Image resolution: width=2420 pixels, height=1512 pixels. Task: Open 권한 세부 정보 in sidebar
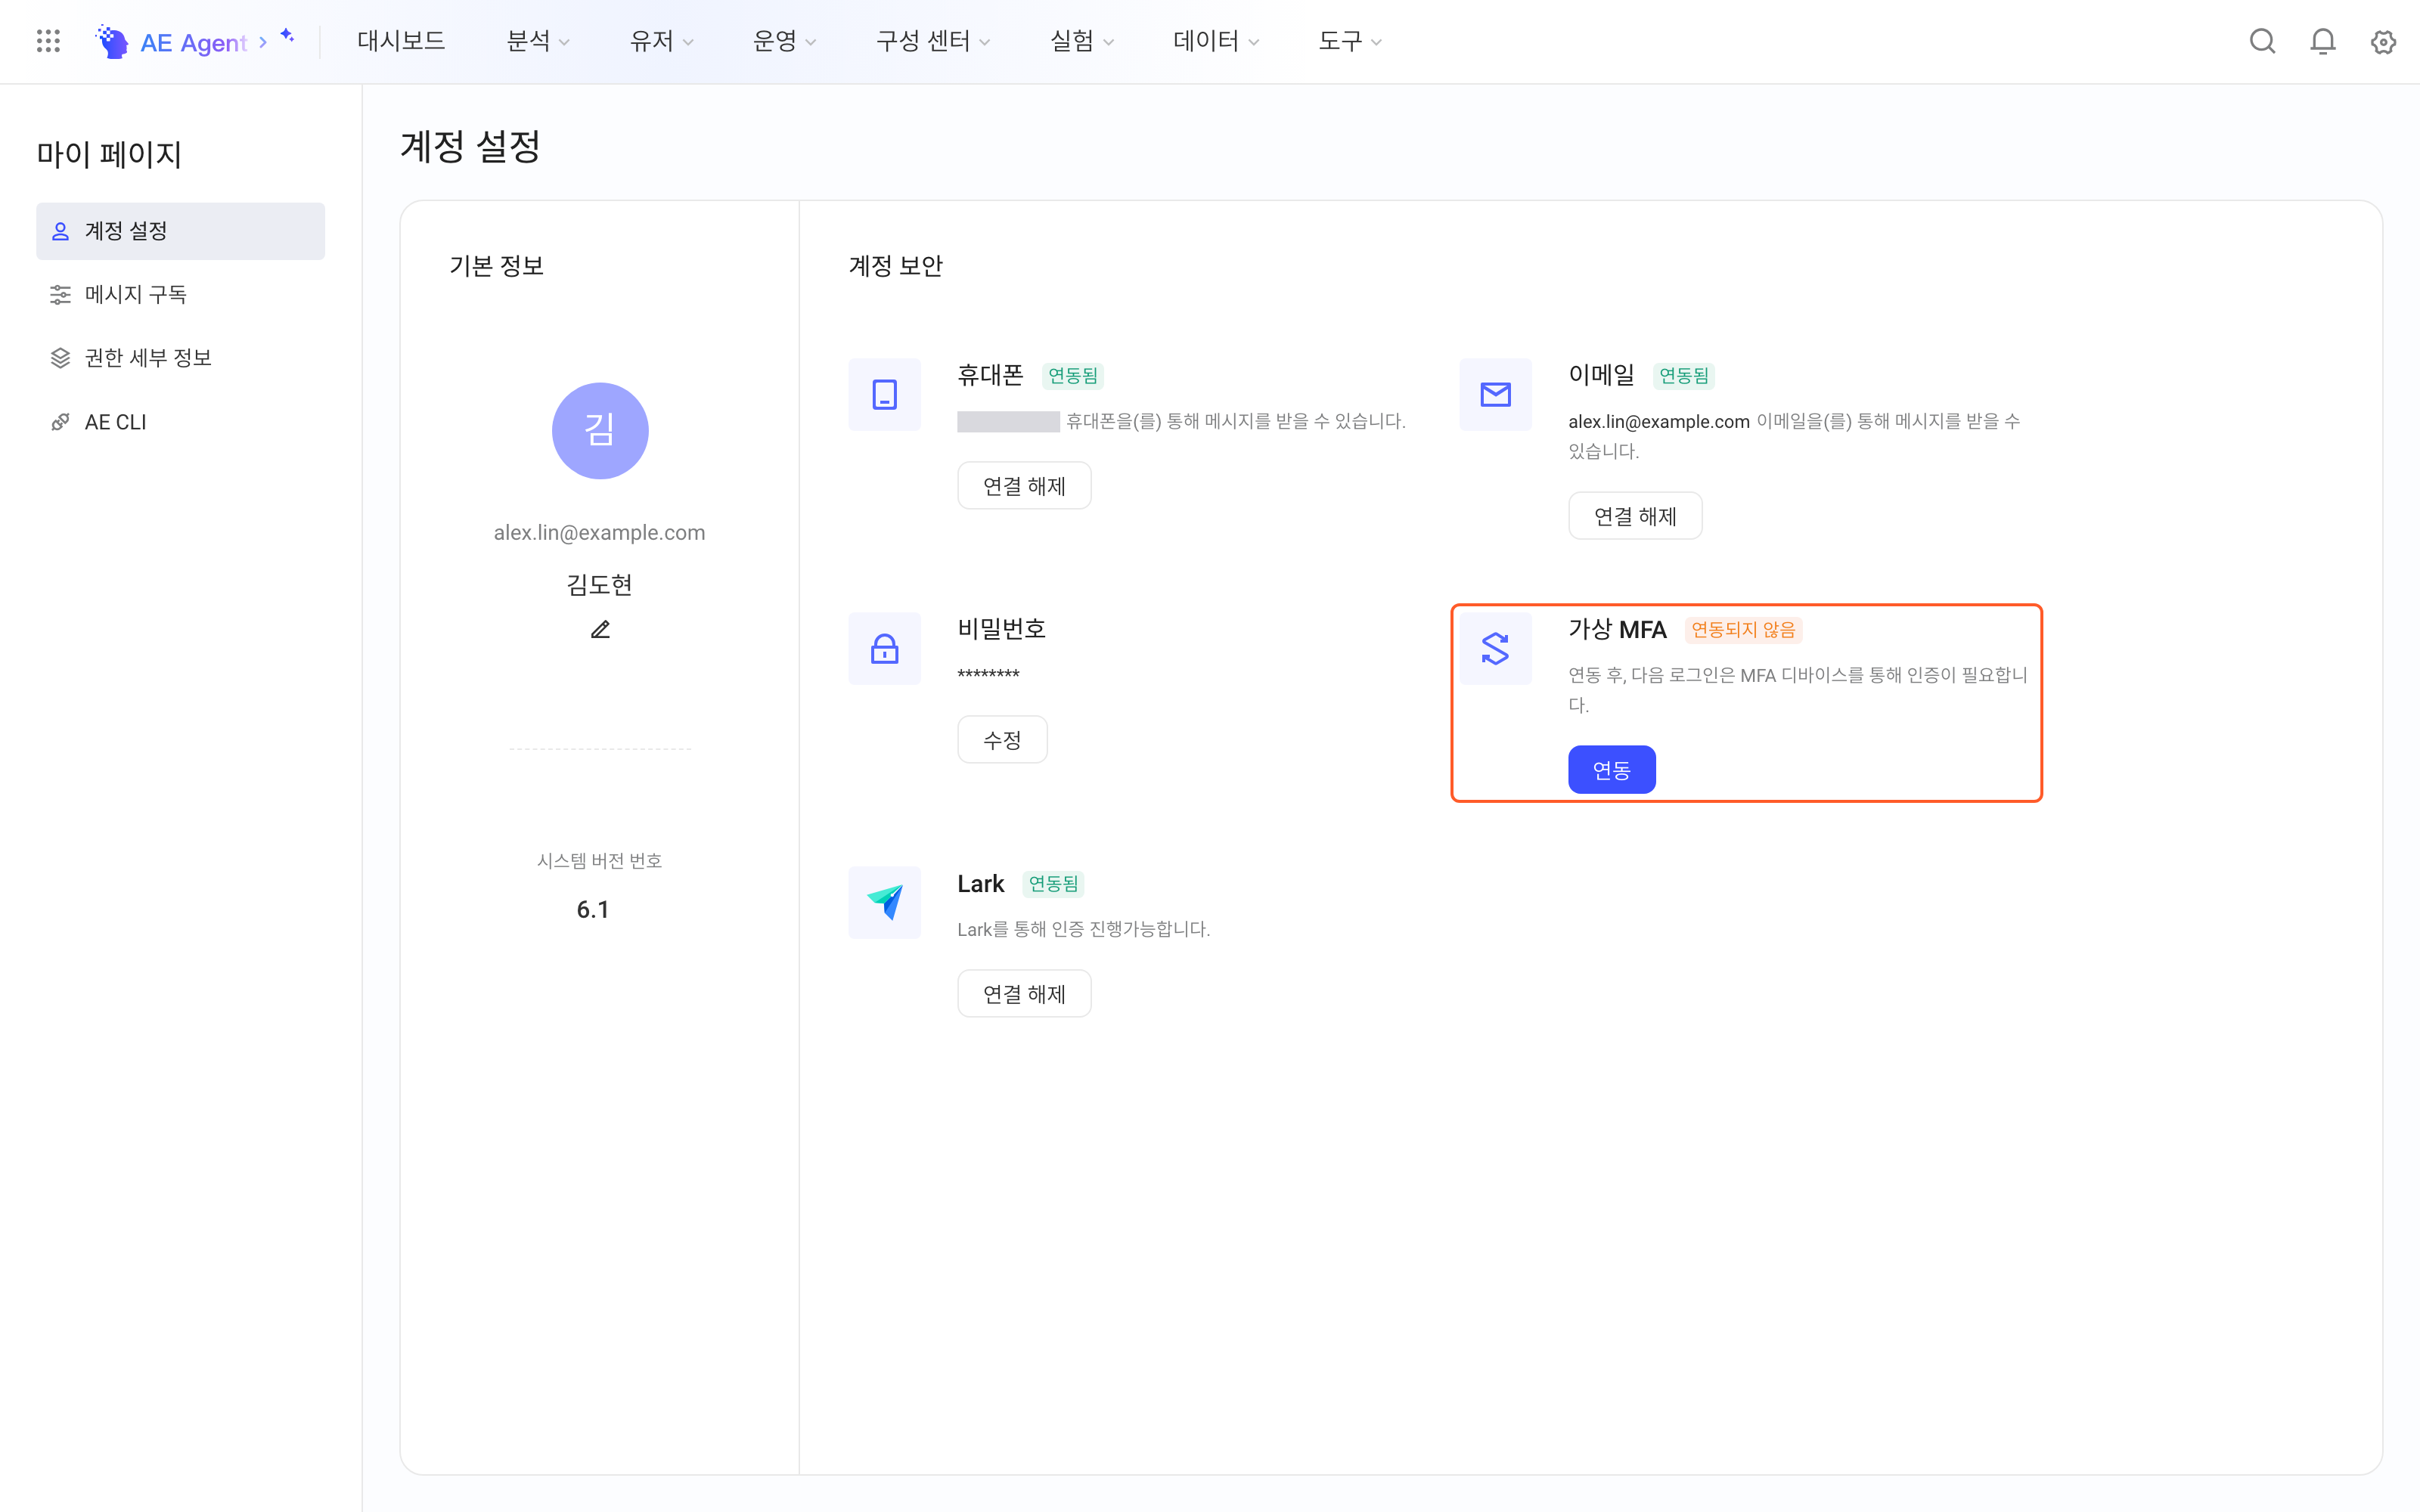[180, 358]
